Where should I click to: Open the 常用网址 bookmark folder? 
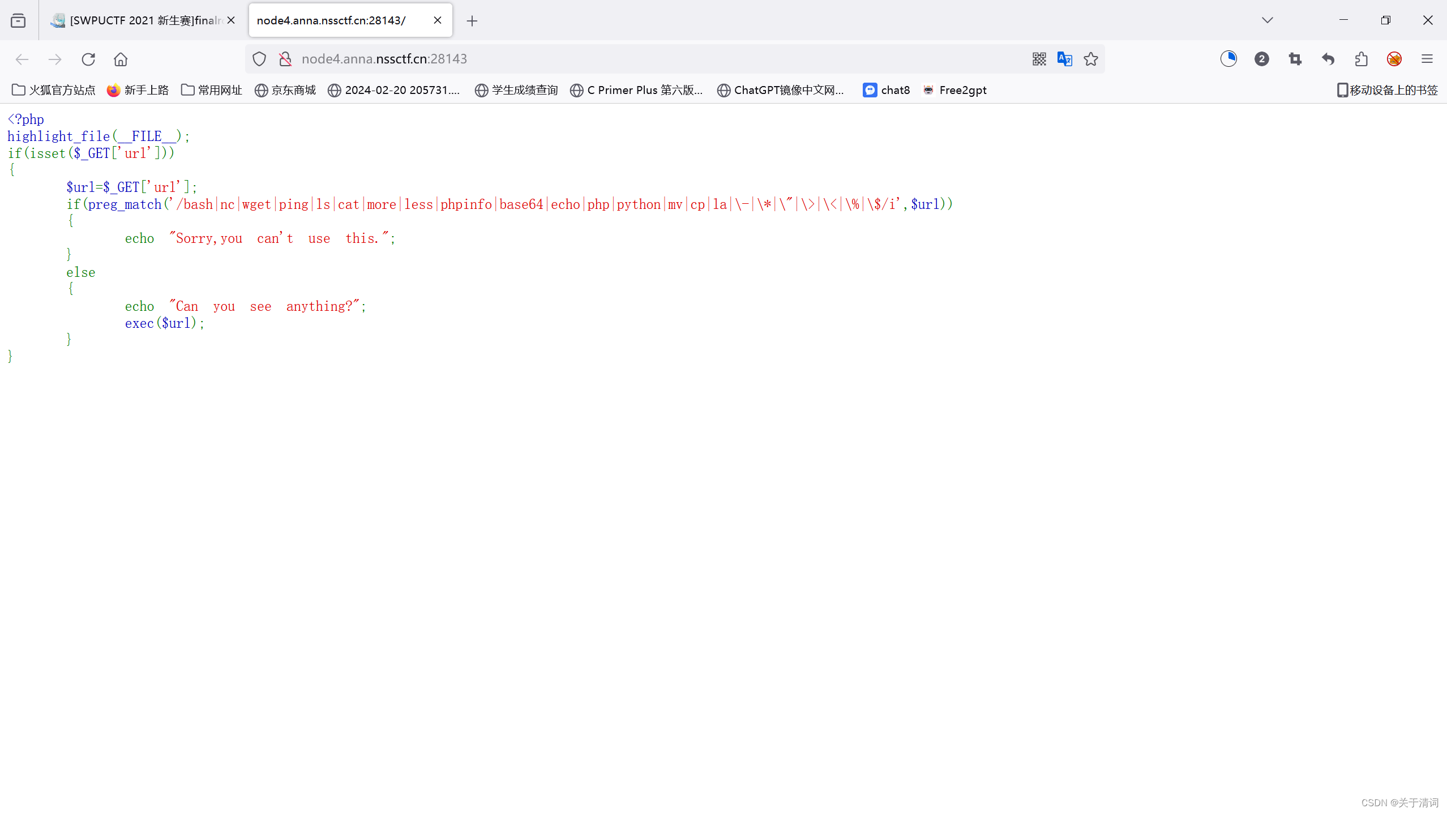(212, 90)
